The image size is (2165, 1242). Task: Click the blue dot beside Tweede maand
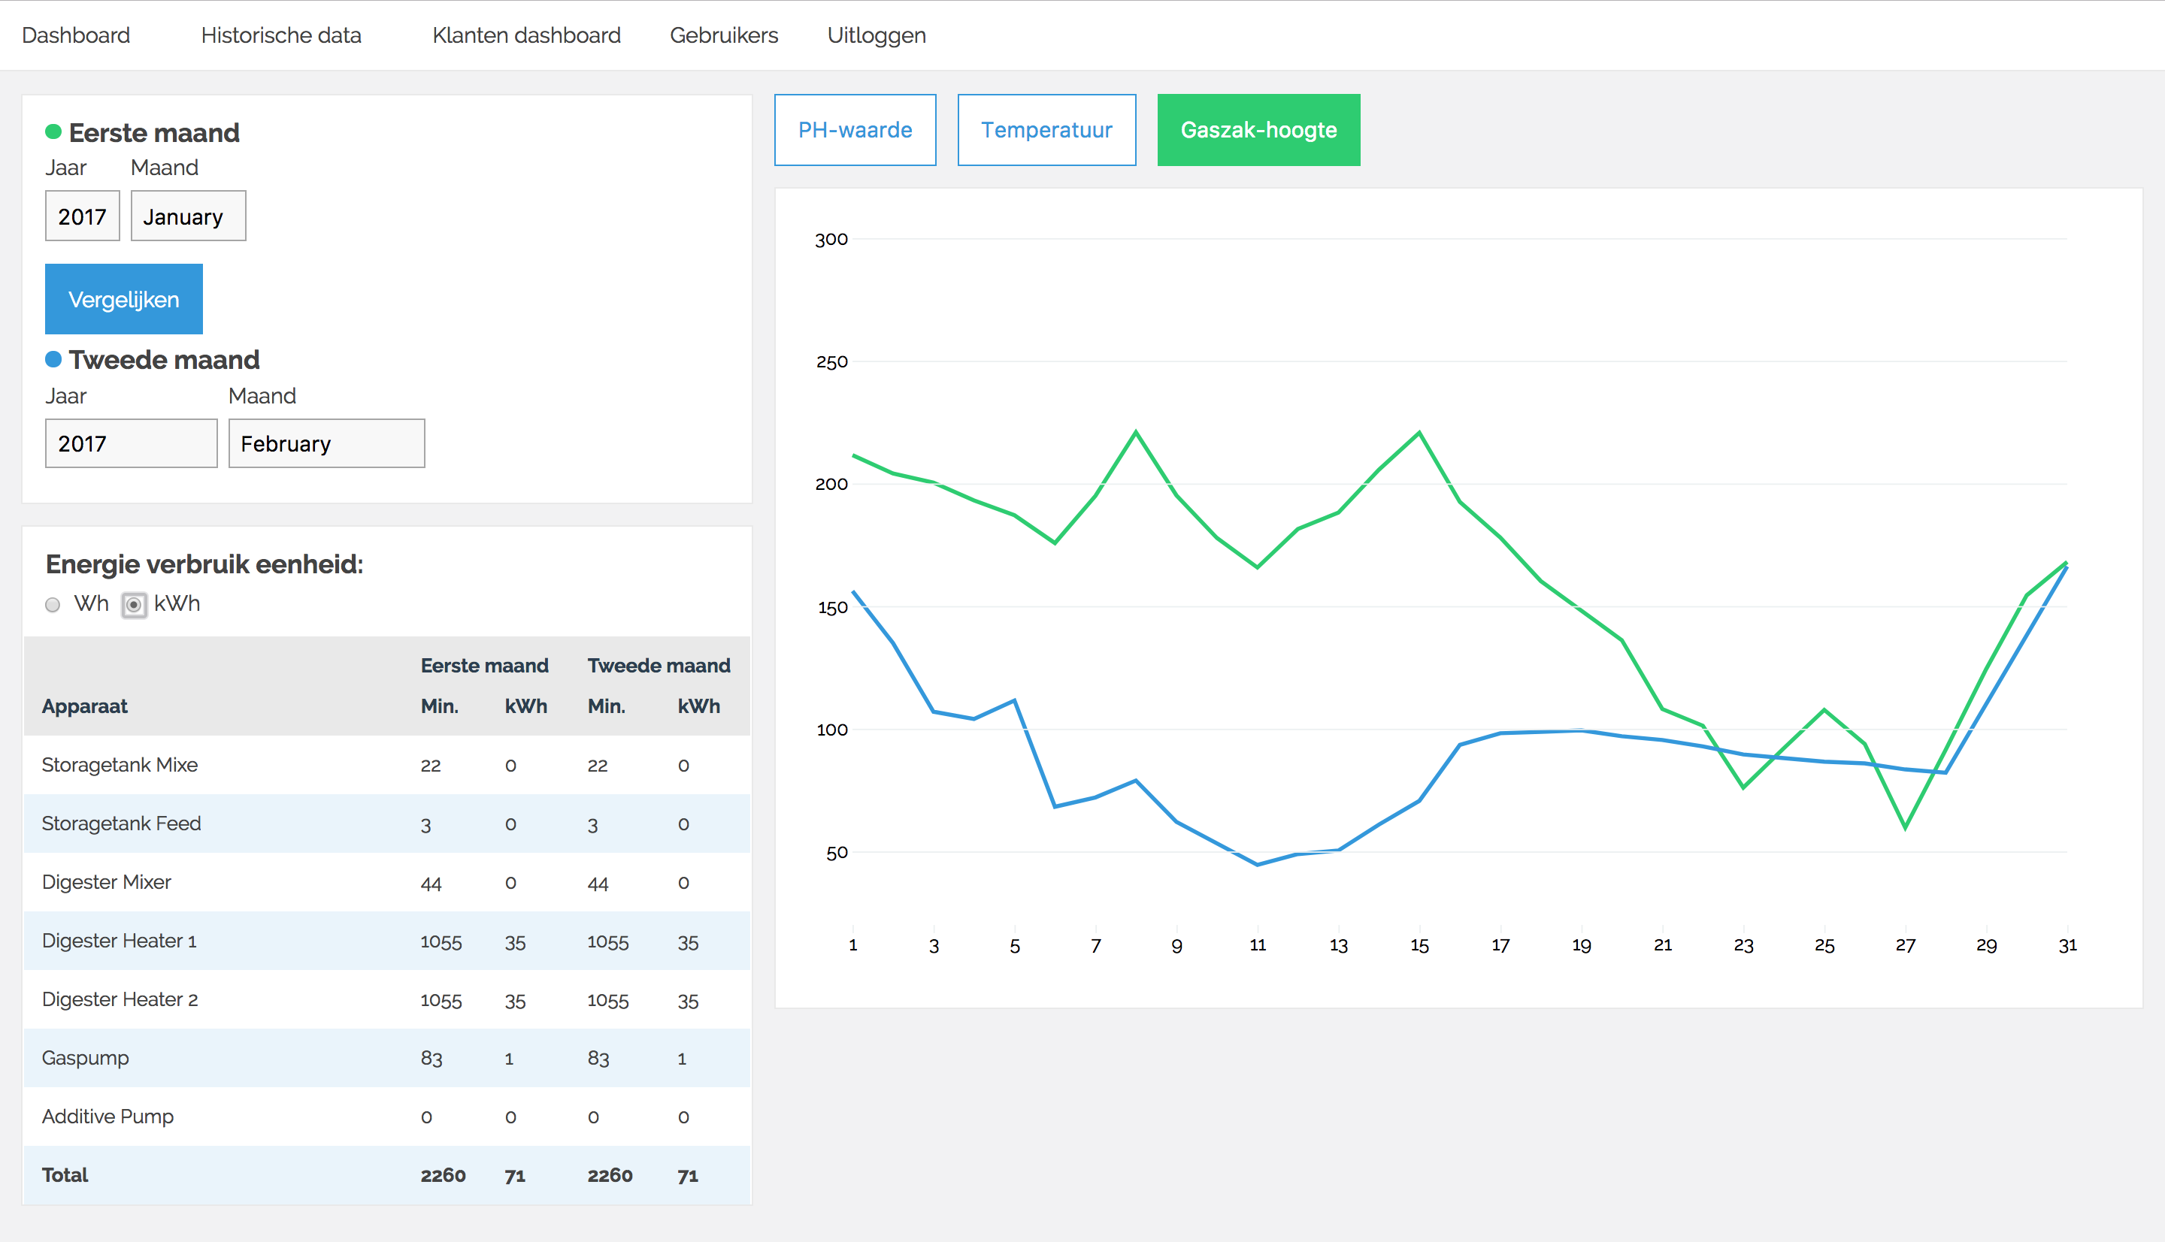click(53, 359)
